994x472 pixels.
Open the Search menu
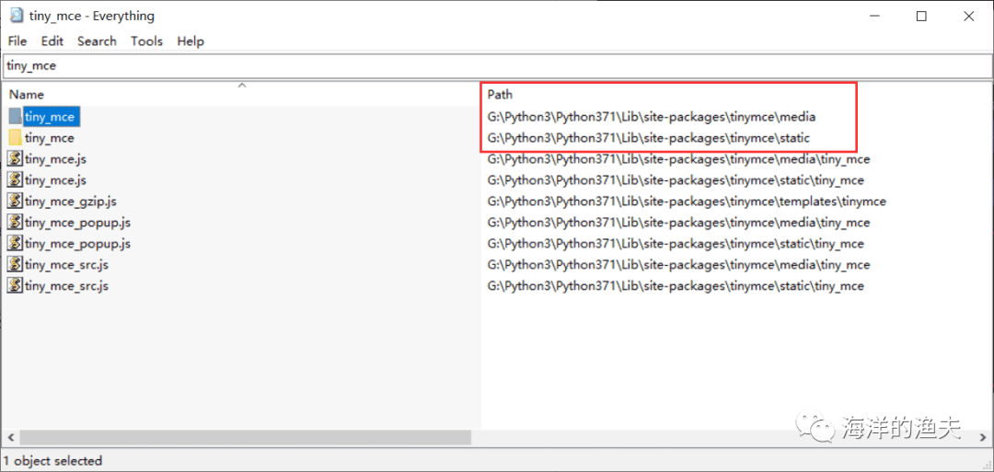(x=97, y=41)
